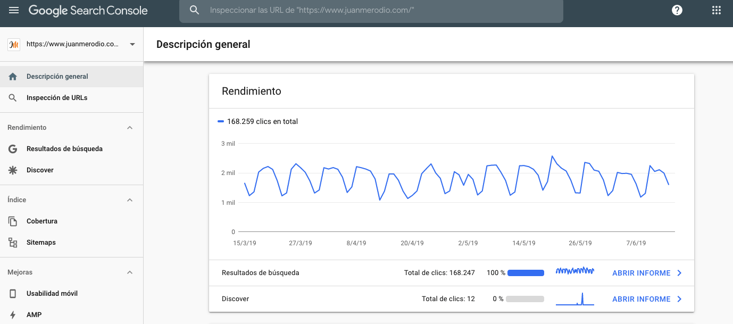Open Sitemaps in sidebar menu

click(71, 243)
